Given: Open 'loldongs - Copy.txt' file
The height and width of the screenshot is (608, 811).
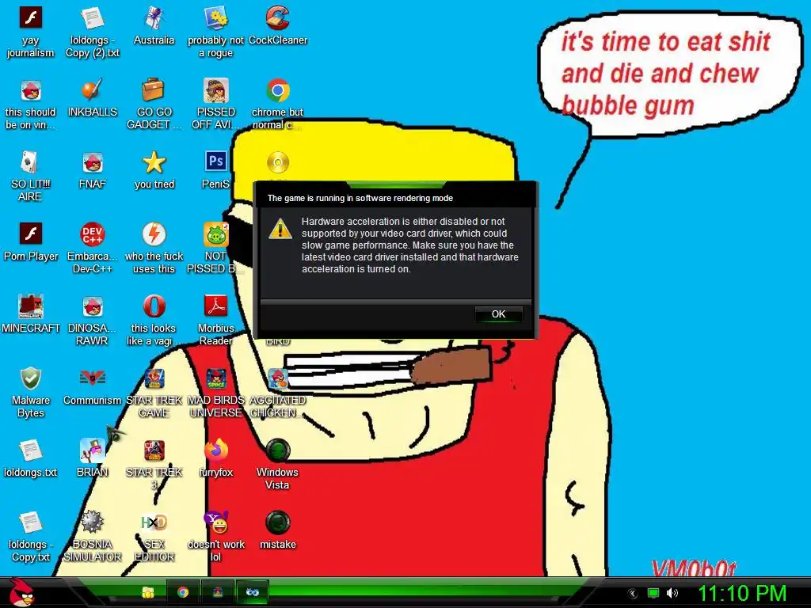Looking at the screenshot, I should (31, 522).
